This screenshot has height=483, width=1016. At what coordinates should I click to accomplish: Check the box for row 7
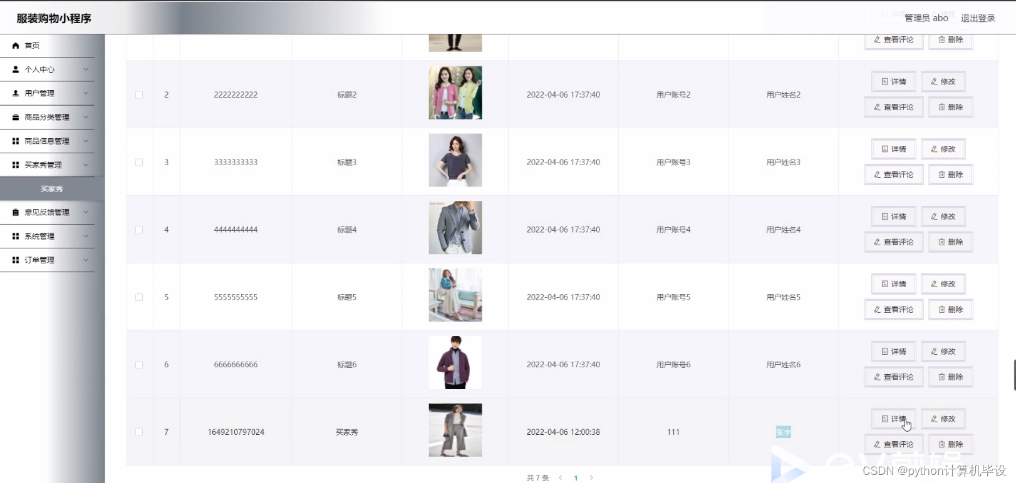pyautogui.click(x=139, y=432)
